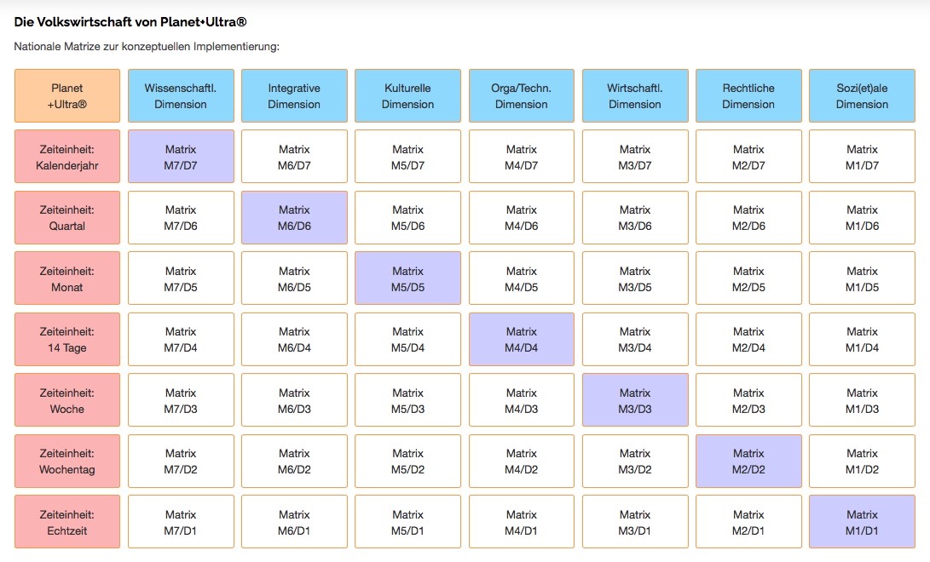Select cell Matrix M3/D2

click(x=635, y=461)
